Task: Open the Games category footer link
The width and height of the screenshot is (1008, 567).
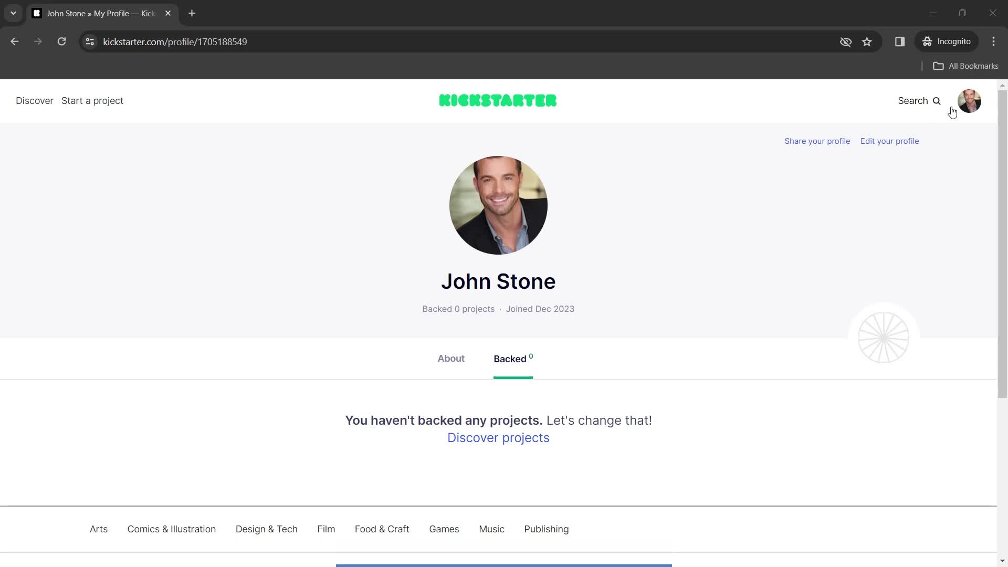Action: (444, 529)
